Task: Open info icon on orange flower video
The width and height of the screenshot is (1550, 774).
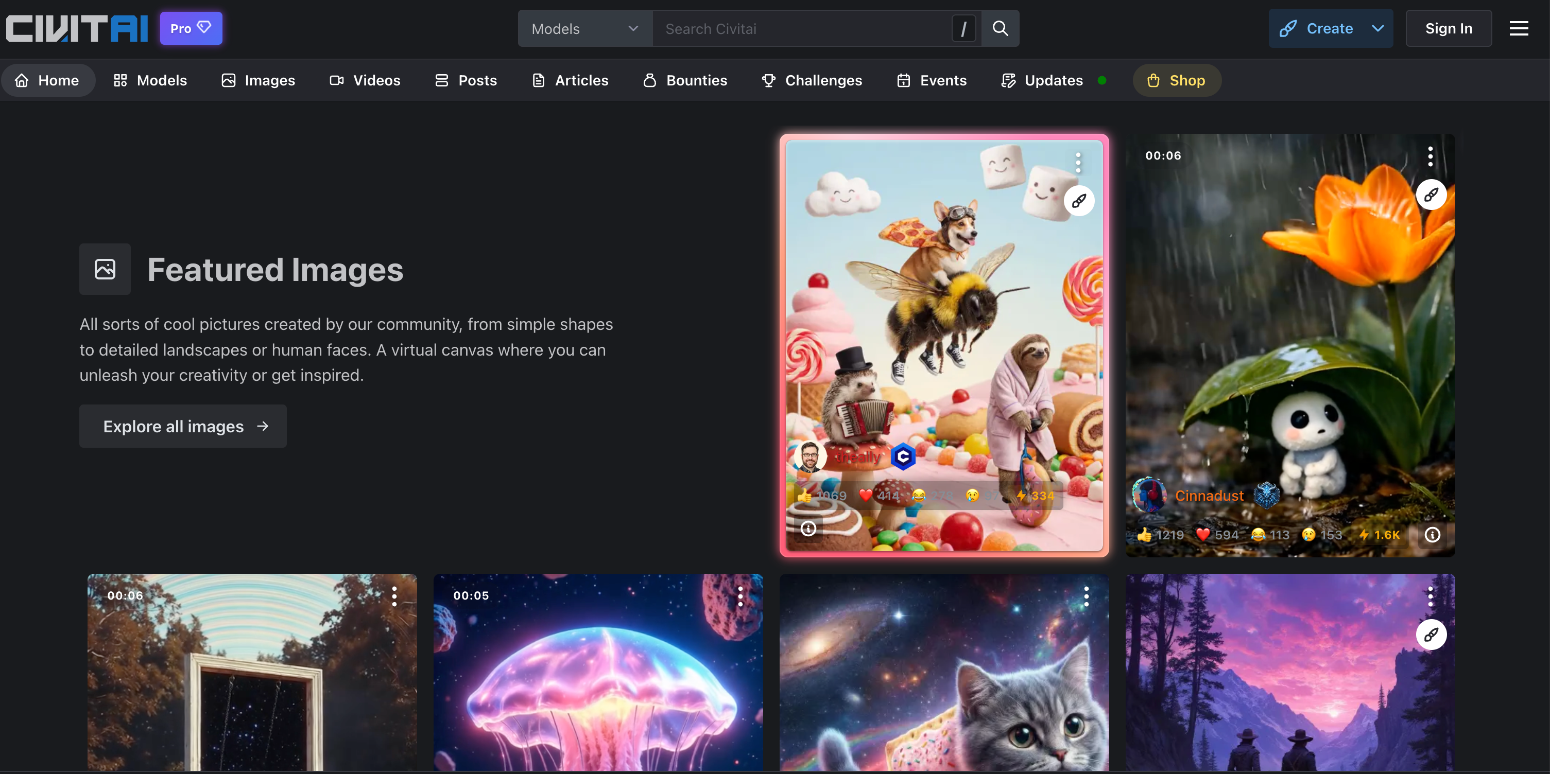Action: tap(1432, 534)
